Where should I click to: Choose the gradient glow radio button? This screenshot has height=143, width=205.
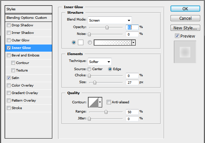(x=90, y=42)
